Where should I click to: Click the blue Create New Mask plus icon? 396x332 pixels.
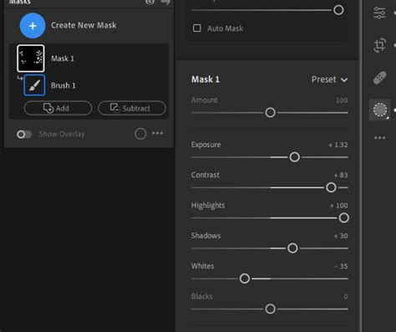[33, 26]
